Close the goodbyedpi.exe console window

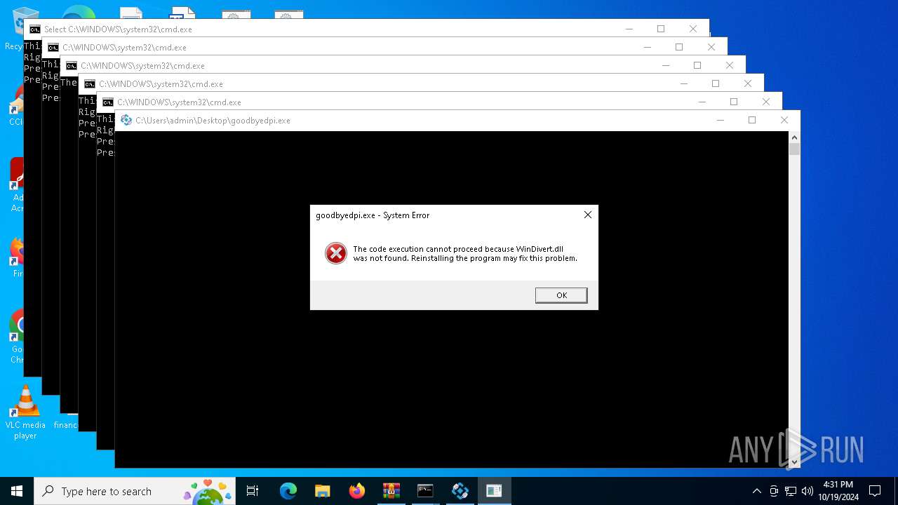pos(784,120)
